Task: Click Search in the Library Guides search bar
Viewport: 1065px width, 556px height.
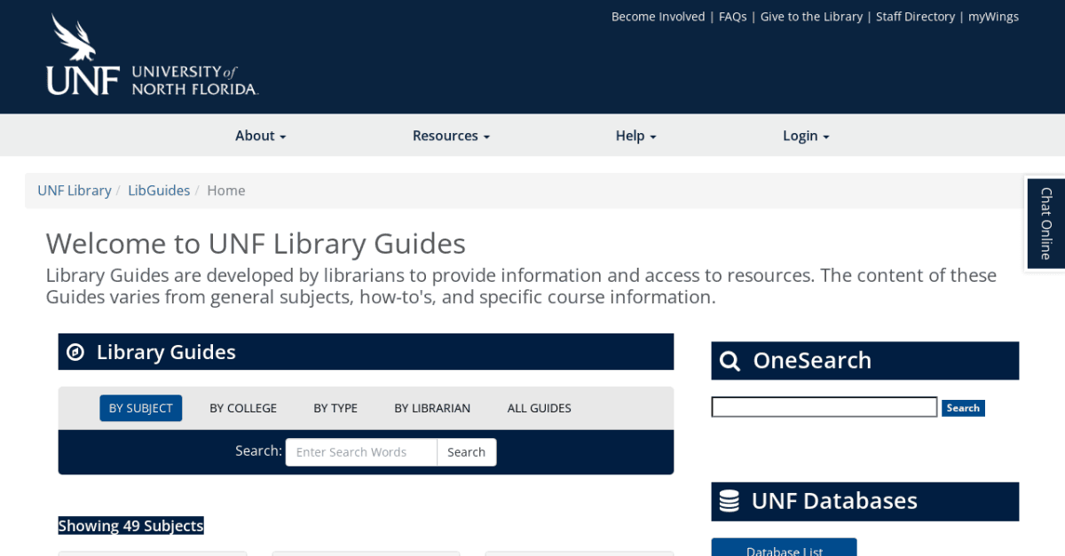Action: click(466, 451)
